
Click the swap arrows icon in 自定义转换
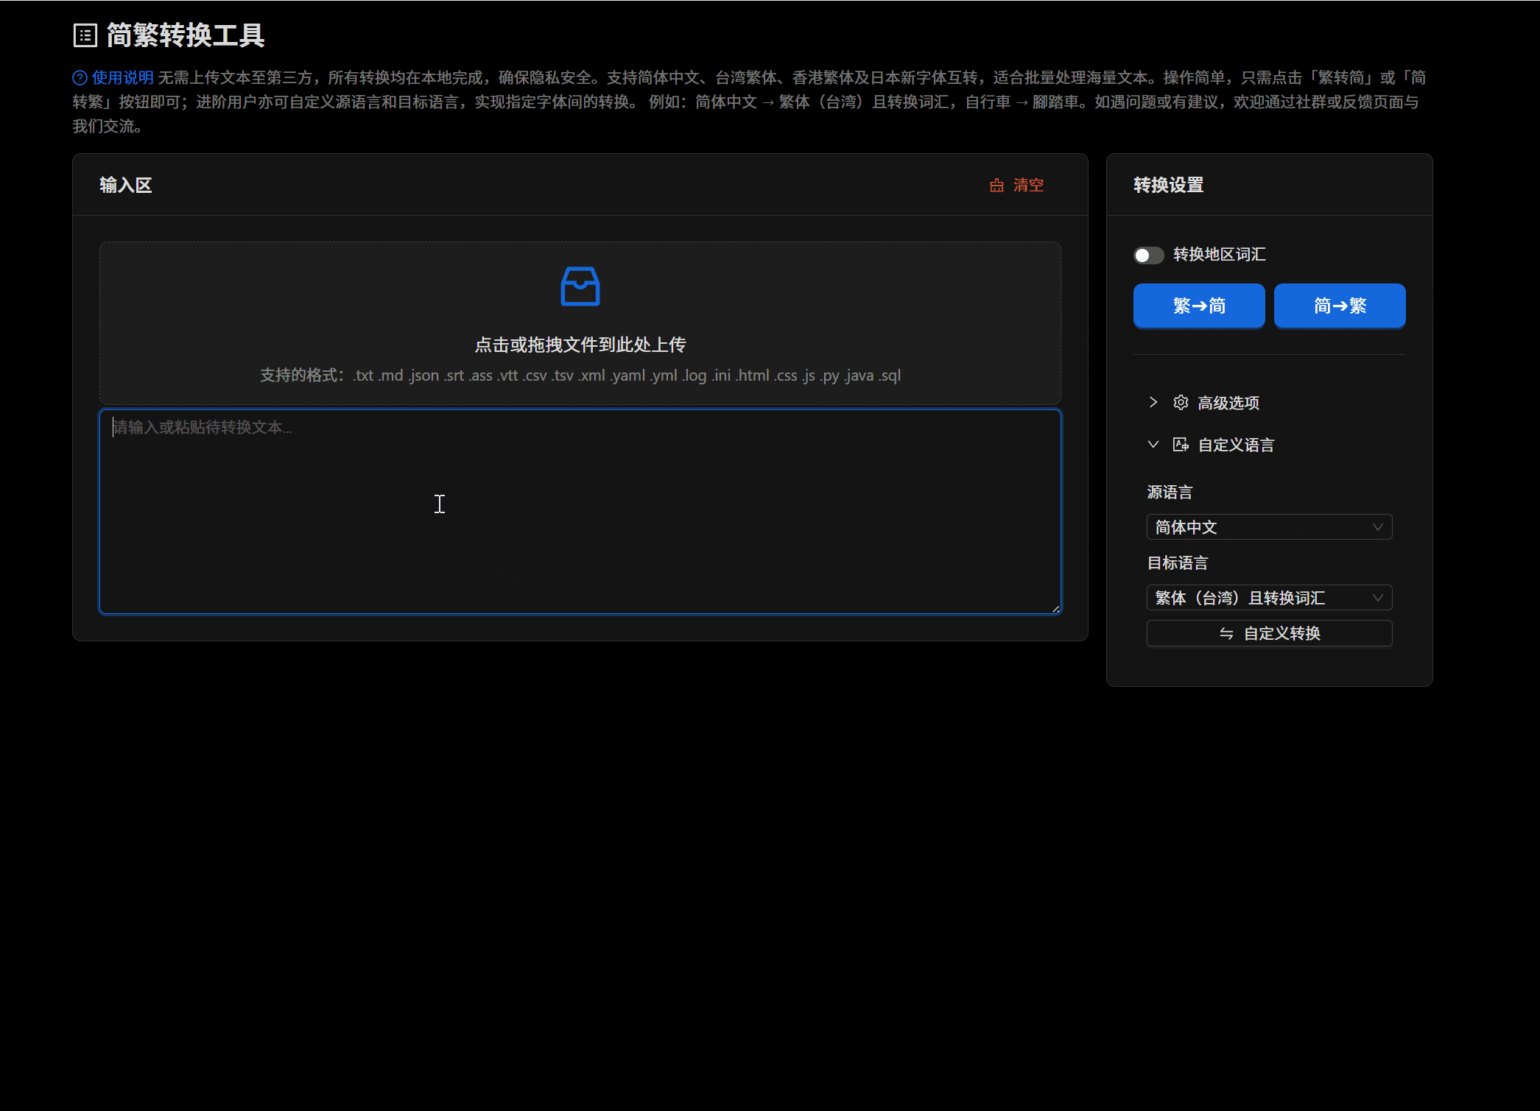tap(1226, 634)
